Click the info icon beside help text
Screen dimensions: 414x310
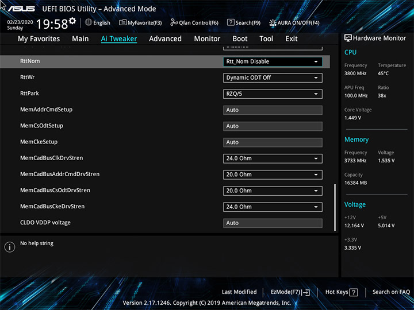tap(10, 247)
